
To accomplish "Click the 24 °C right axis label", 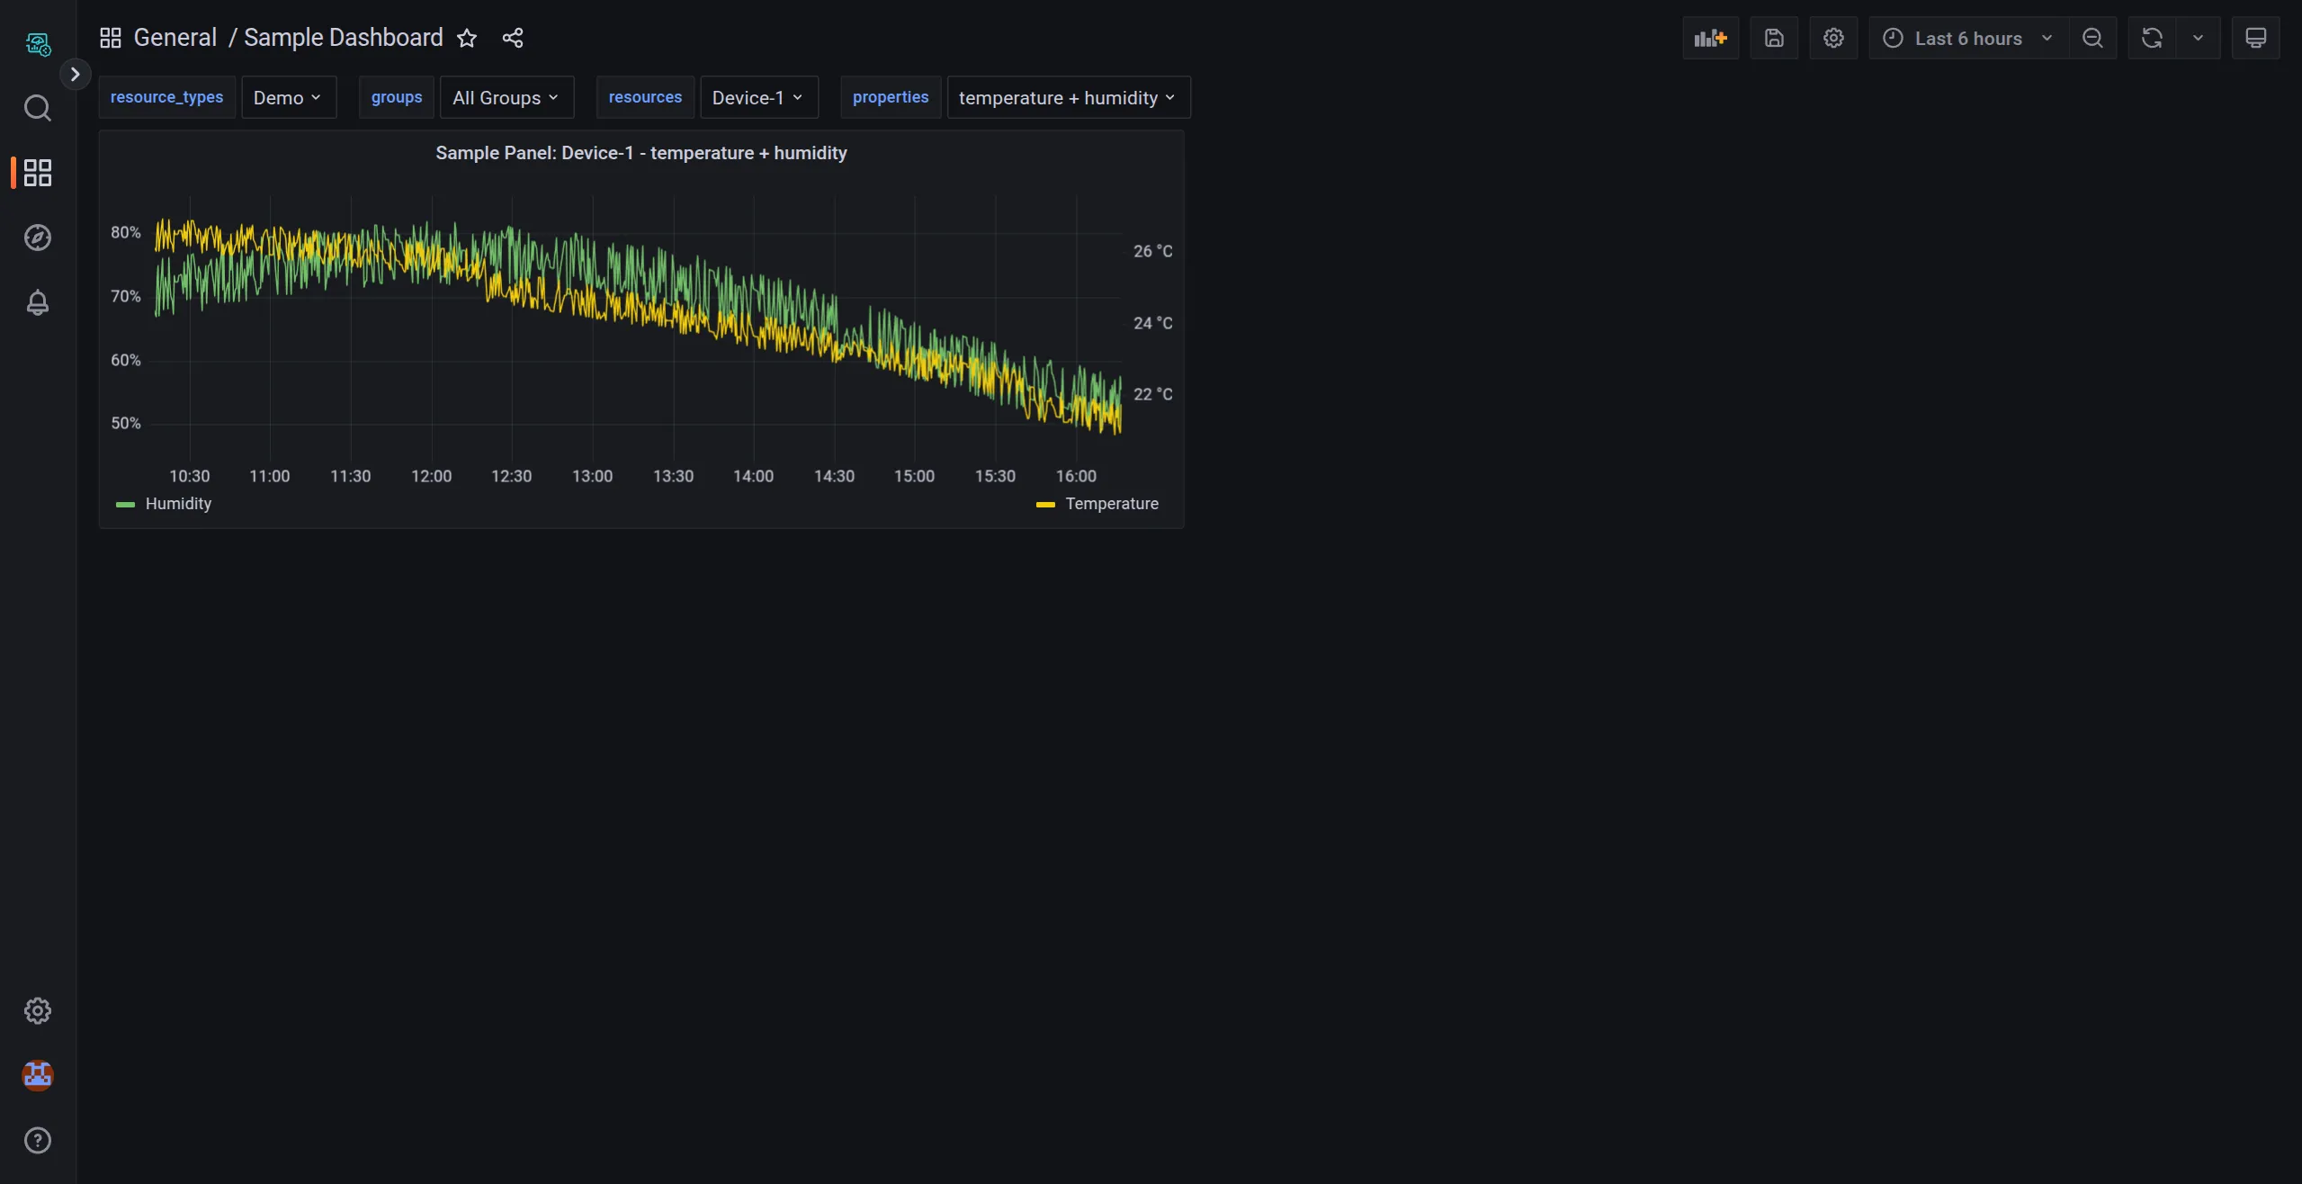I will coord(1153,323).
